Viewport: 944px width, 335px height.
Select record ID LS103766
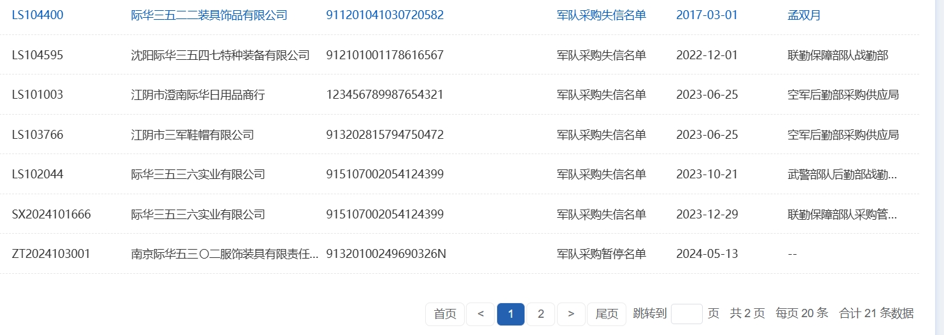pyautogui.click(x=38, y=135)
